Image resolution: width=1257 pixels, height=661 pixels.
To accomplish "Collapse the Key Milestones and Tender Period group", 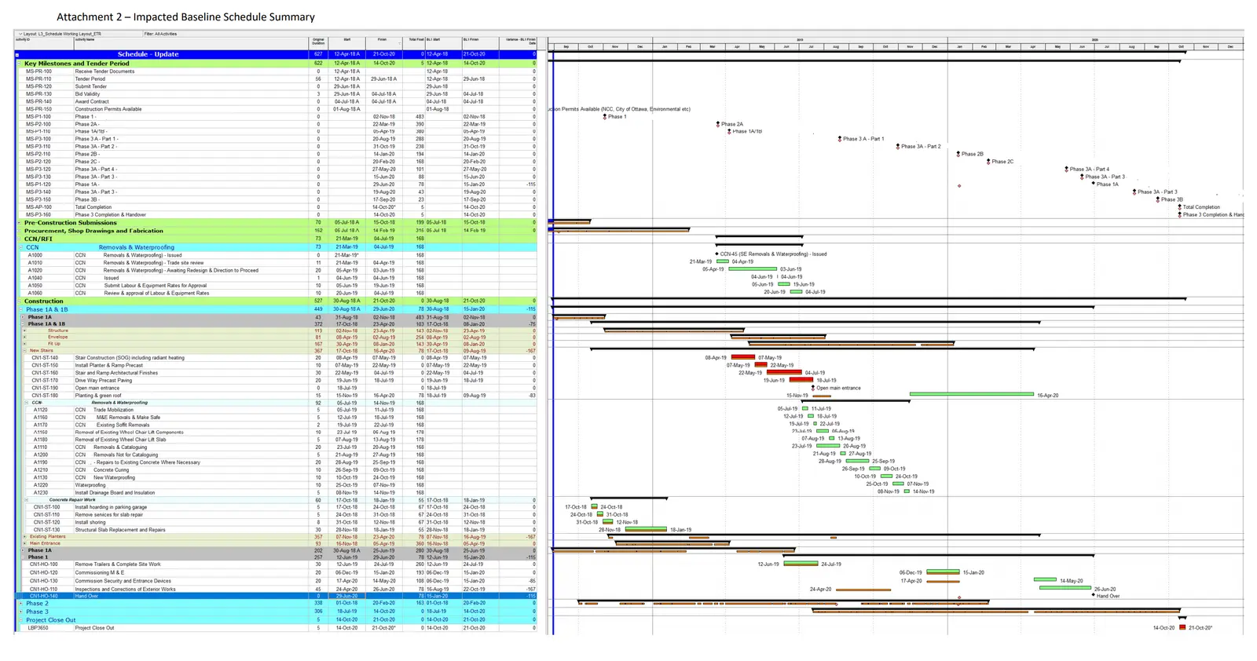I will (x=19, y=64).
